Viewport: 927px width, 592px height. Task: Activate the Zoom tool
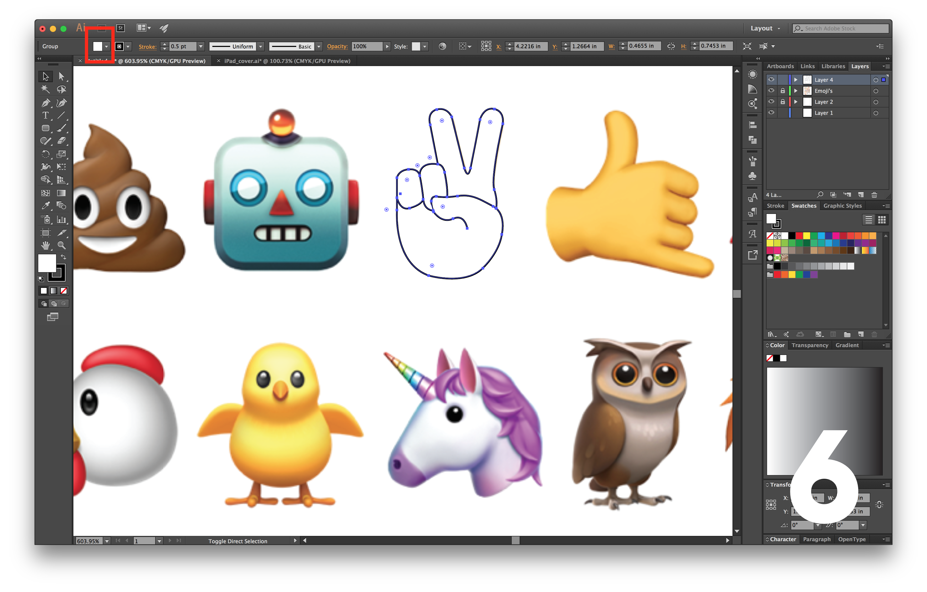point(61,245)
